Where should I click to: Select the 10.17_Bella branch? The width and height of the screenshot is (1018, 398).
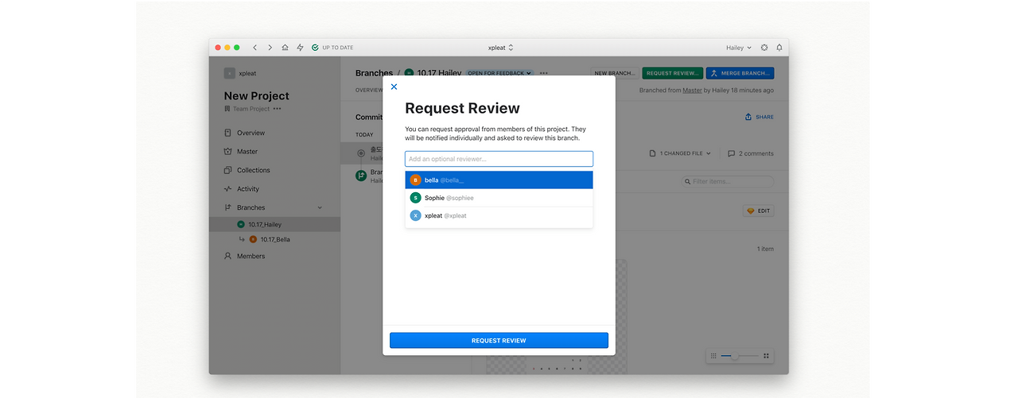click(274, 239)
